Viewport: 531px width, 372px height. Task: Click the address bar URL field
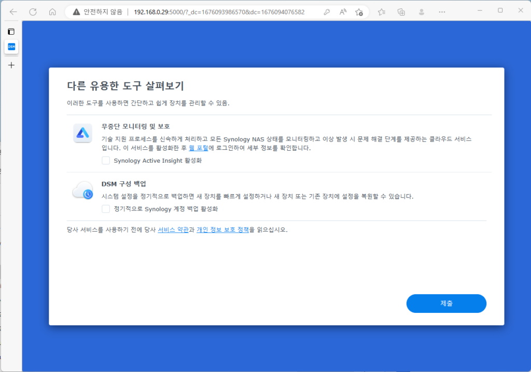[x=219, y=12]
